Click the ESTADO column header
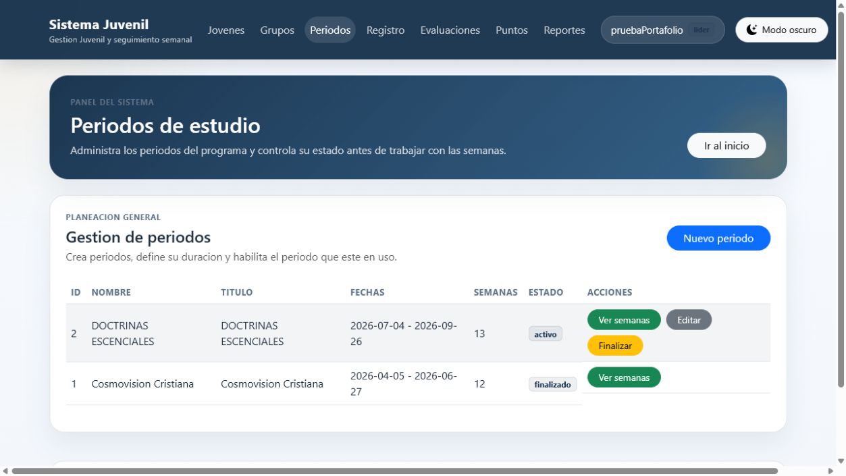The image size is (846, 476). [x=546, y=292]
